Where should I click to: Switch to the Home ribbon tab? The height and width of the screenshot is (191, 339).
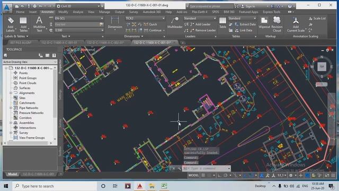pos(20,12)
